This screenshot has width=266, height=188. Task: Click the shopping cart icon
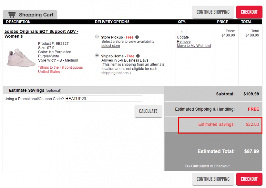click(12, 15)
